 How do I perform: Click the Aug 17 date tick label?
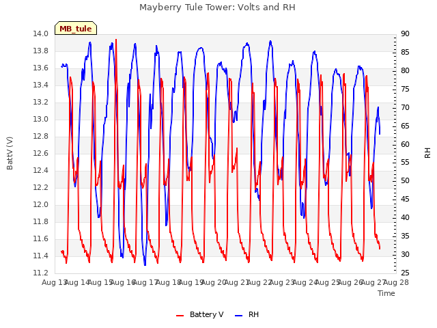[145, 282]
